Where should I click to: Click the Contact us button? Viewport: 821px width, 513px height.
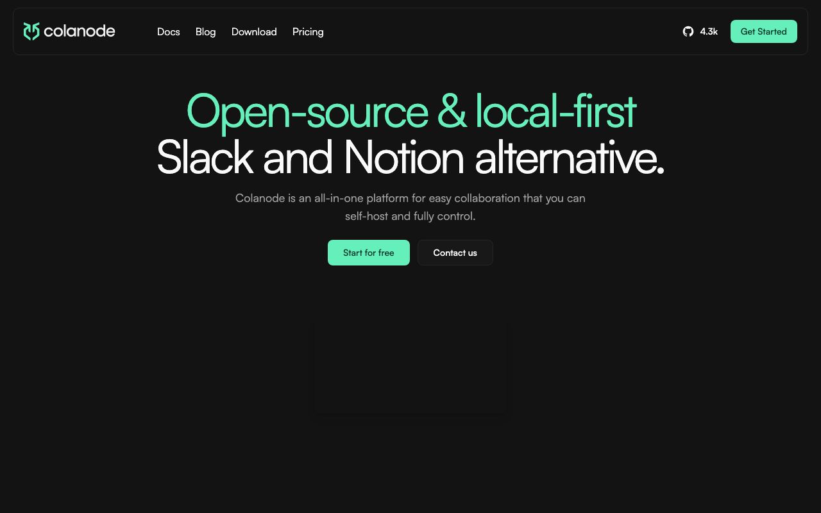pos(455,253)
